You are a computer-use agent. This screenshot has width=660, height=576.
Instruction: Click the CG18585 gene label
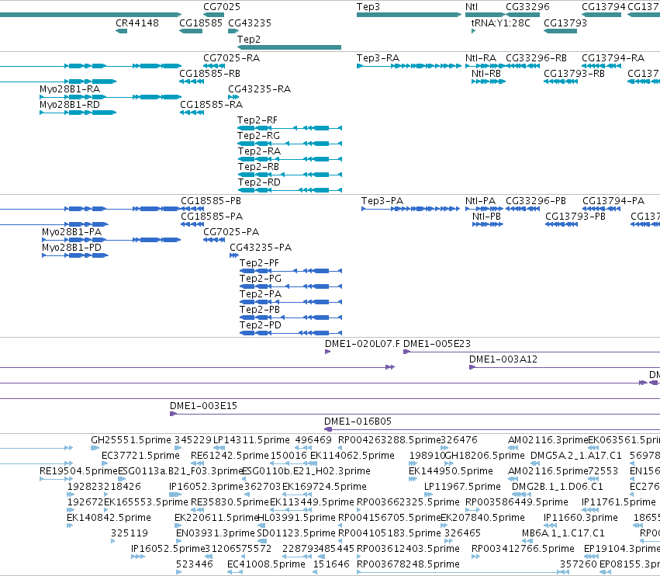pyautogui.click(x=201, y=23)
